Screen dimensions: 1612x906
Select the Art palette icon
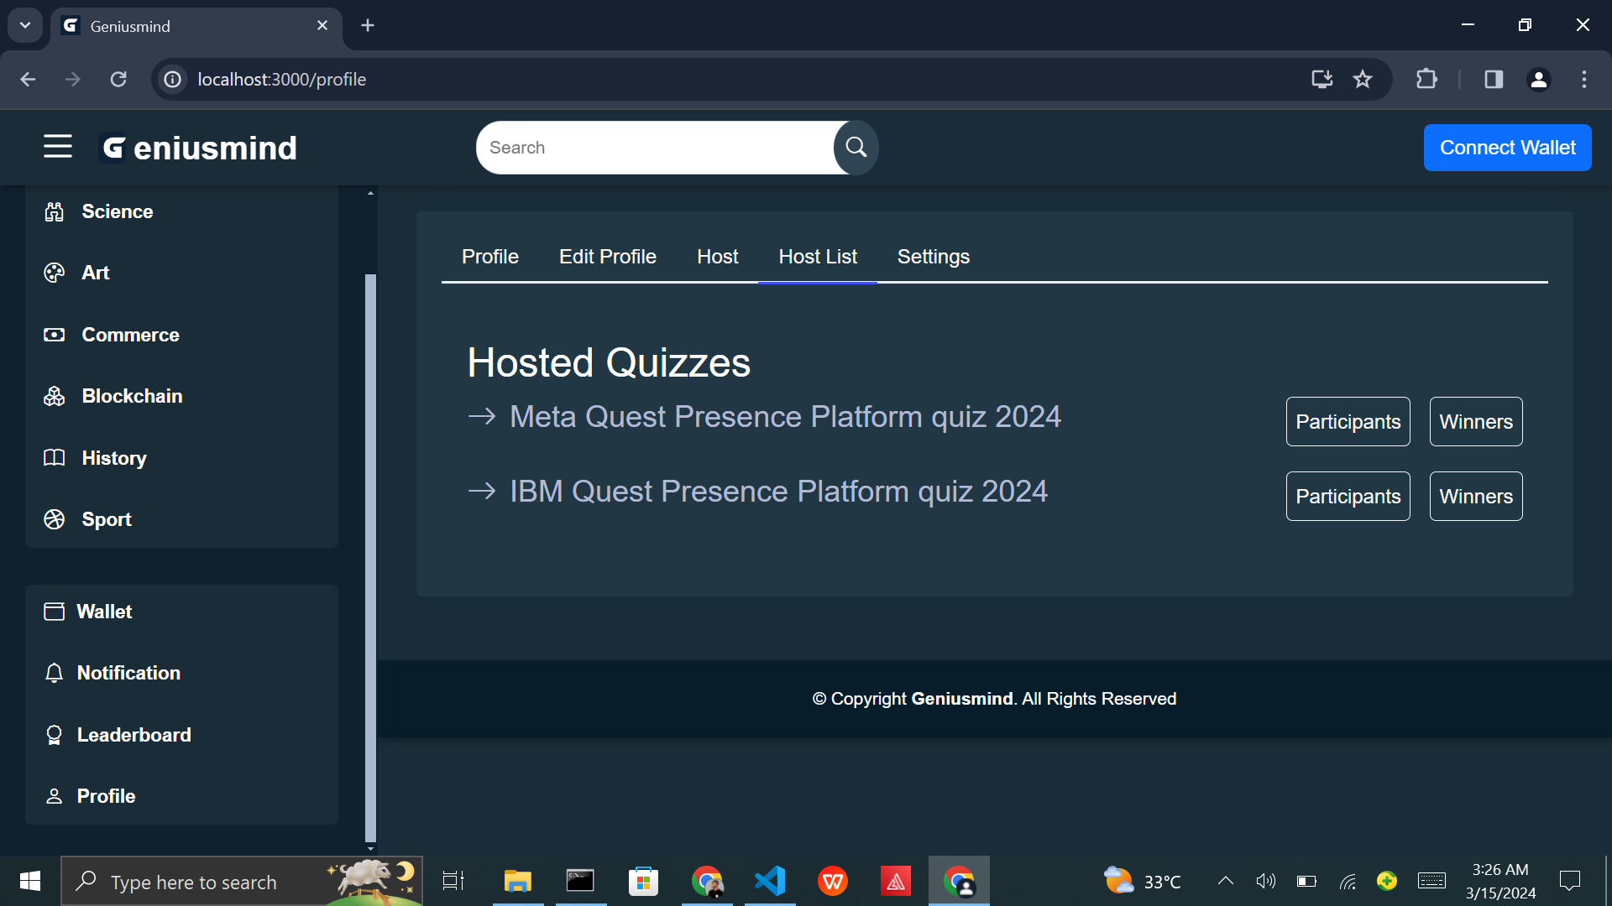(x=55, y=273)
